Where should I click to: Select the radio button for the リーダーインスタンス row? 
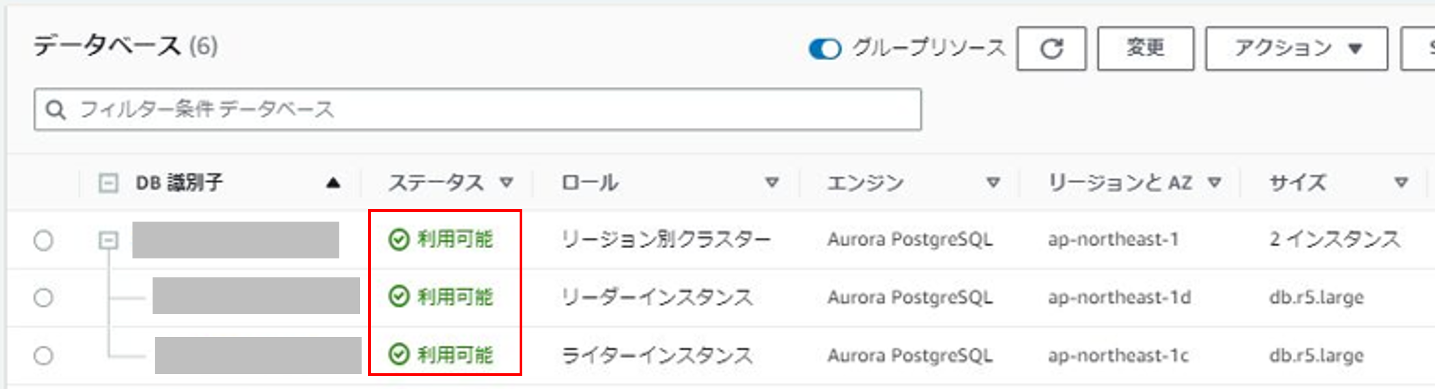45,298
